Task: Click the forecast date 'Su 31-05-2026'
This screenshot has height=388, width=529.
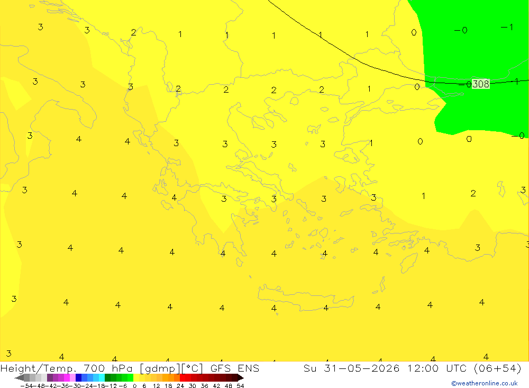Action: coord(352,368)
